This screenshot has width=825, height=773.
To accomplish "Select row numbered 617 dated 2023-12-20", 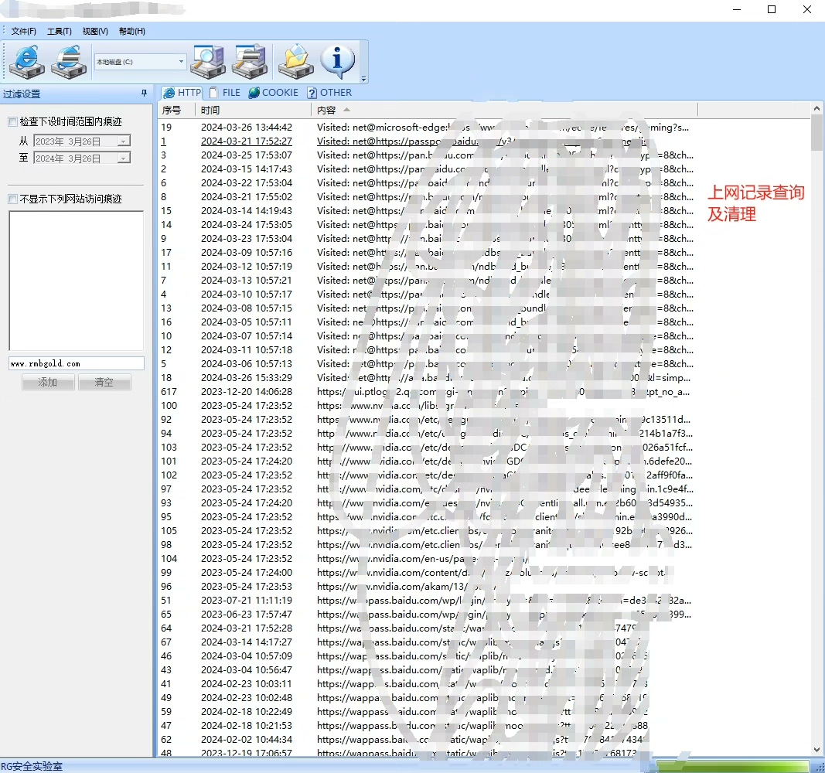I will [426, 392].
